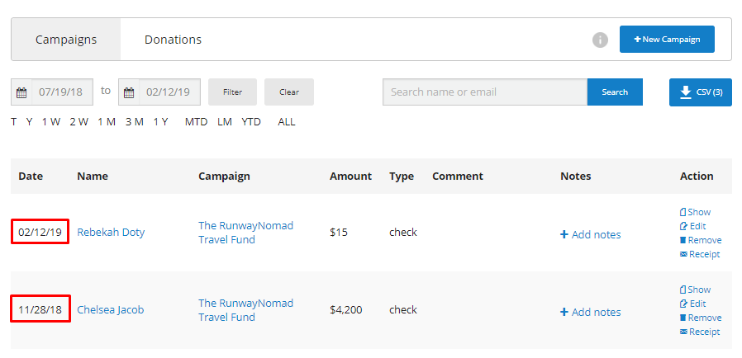
Task: Switch to the Campaigns tab
Action: point(66,40)
